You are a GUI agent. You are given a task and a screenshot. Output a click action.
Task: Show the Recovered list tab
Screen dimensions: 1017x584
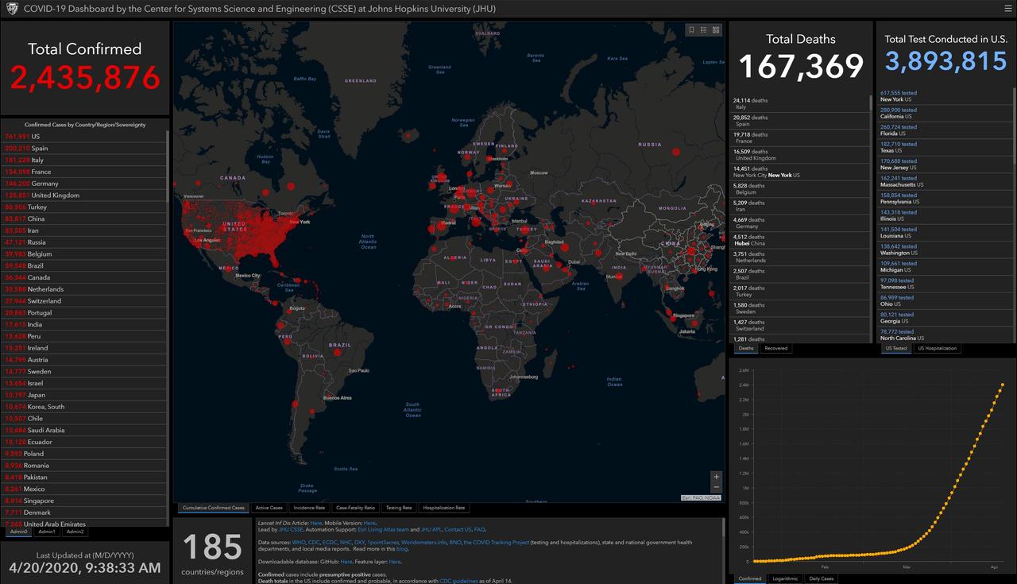pyautogui.click(x=776, y=348)
